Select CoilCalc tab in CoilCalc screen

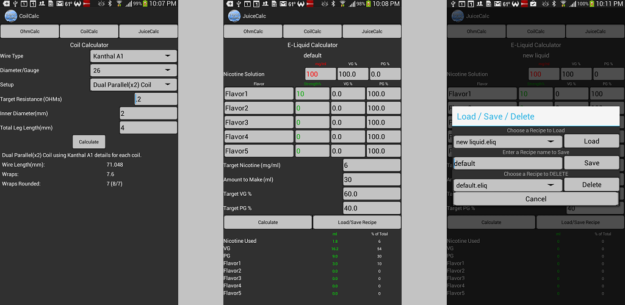(x=89, y=32)
